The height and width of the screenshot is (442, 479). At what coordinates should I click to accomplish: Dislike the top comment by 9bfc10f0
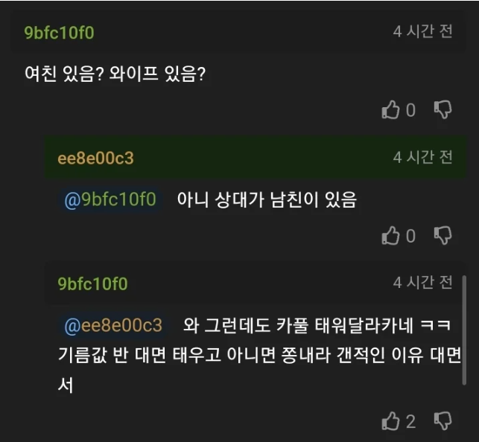[x=442, y=109]
